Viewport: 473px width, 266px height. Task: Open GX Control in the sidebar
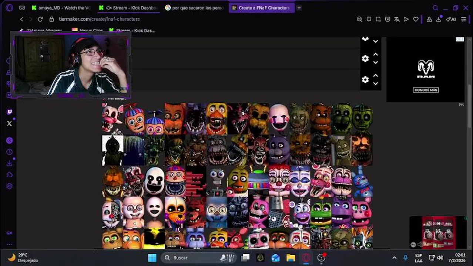9,233
